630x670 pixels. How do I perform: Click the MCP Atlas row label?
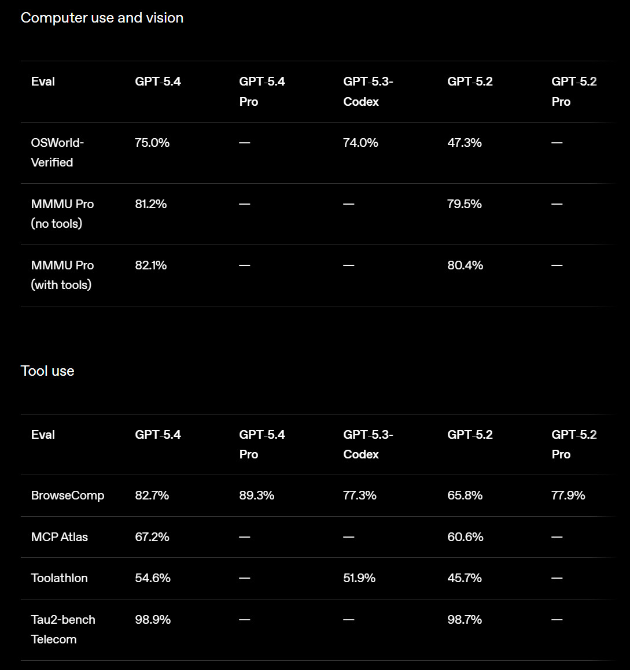(60, 537)
